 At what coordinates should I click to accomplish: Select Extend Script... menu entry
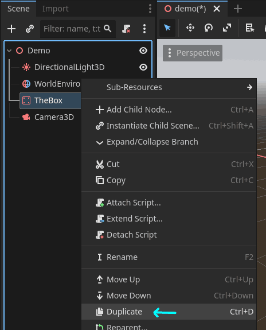coord(169,219)
